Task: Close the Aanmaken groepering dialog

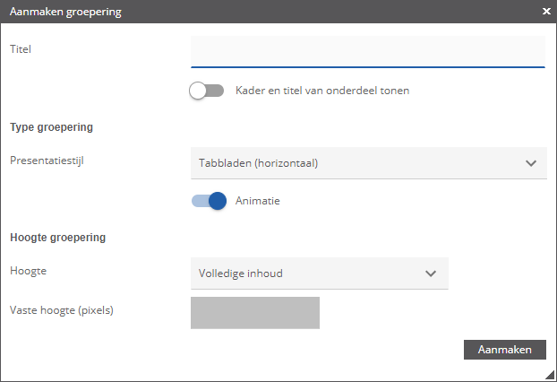Action: point(546,12)
